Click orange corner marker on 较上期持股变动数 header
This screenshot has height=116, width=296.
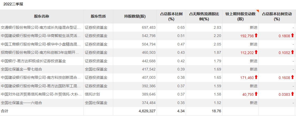point(257,11)
